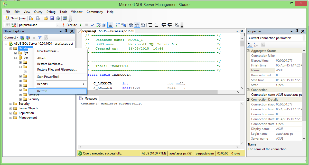Click the IntelliSense Enabled toggle icon
The width and height of the screenshot is (309, 165).
point(110,25)
